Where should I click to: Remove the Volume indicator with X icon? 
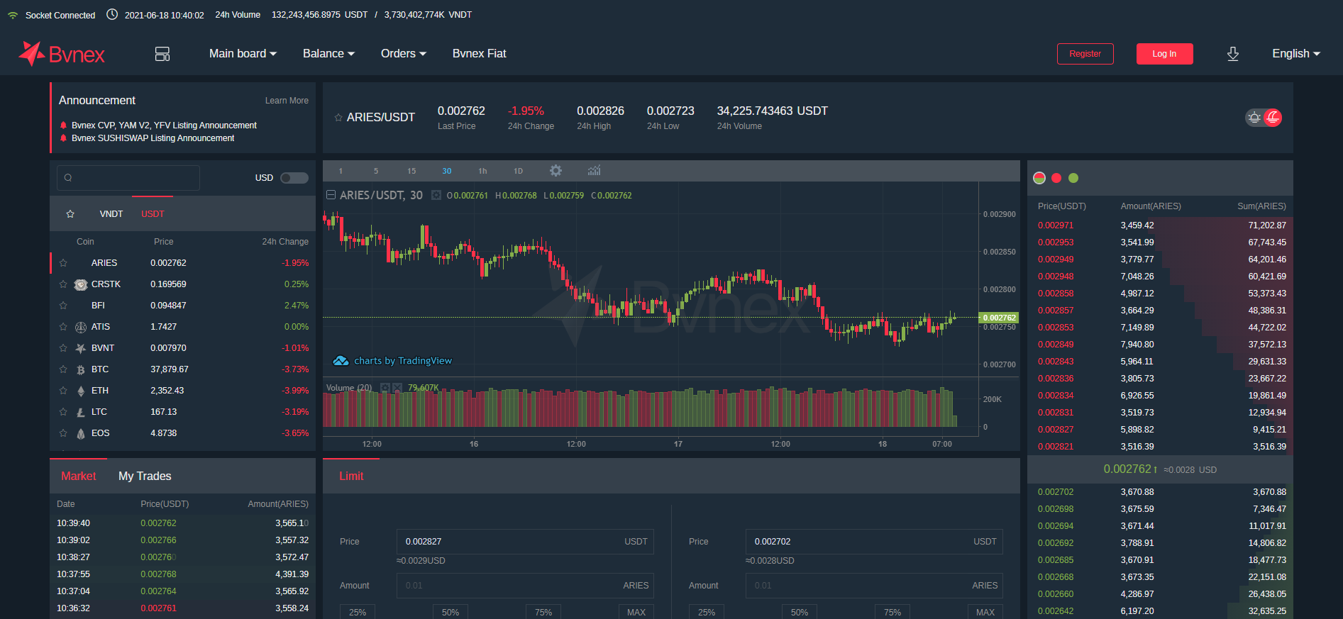(x=397, y=388)
